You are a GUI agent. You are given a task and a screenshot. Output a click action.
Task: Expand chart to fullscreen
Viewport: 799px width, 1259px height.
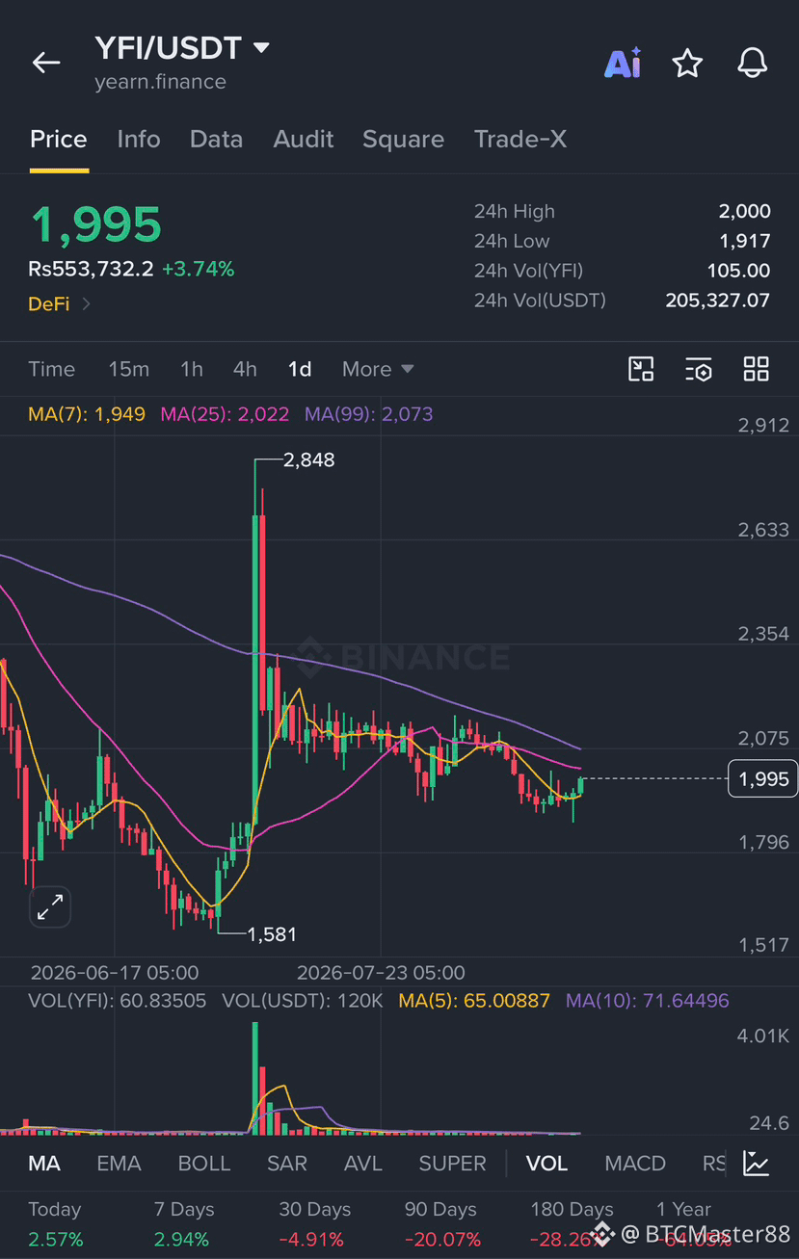pyautogui.click(x=50, y=906)
